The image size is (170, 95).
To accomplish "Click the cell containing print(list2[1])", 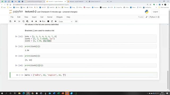I will 90,46.
